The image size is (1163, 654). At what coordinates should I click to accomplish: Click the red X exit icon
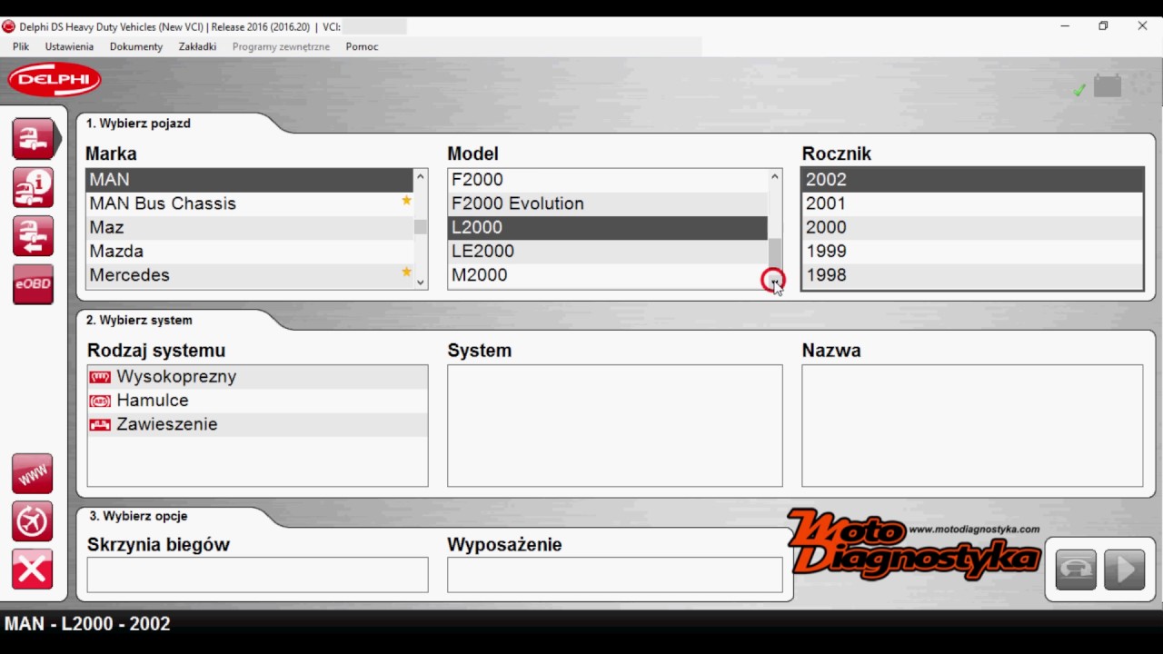click(x=33, y=570)
